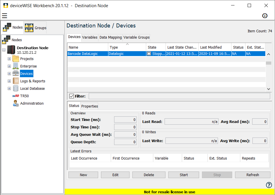Open the Variable Groups tab
Screen dimensions: 275x195
[136, 37]
